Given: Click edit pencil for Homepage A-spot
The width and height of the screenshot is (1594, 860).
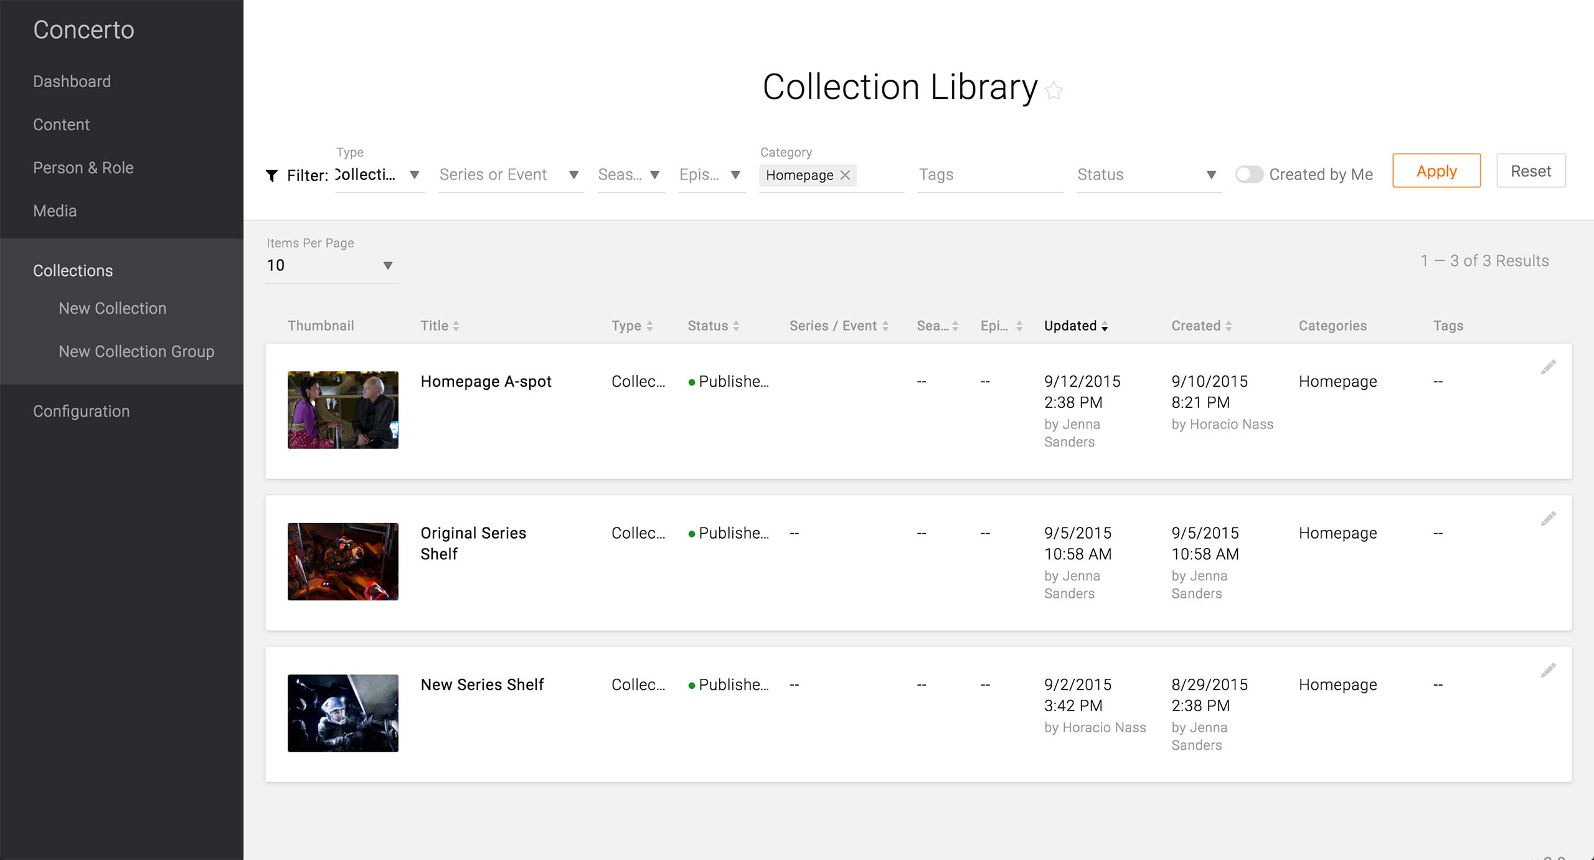Looking at the screenshot, I should 1548,367.
